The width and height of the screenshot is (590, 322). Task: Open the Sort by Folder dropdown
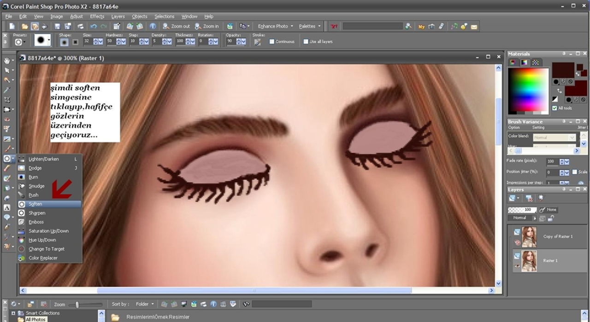tap(145, 304)
